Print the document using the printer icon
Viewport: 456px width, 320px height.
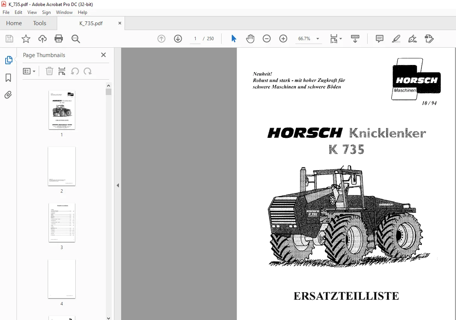tap(59, 39)
